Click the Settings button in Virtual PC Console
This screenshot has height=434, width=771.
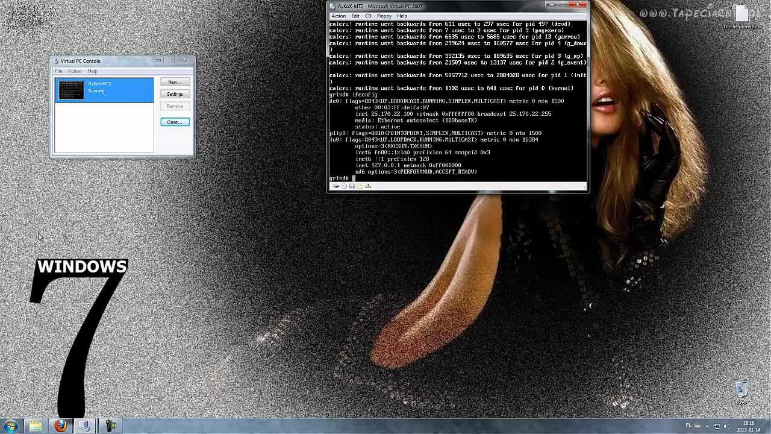point(175,94)
